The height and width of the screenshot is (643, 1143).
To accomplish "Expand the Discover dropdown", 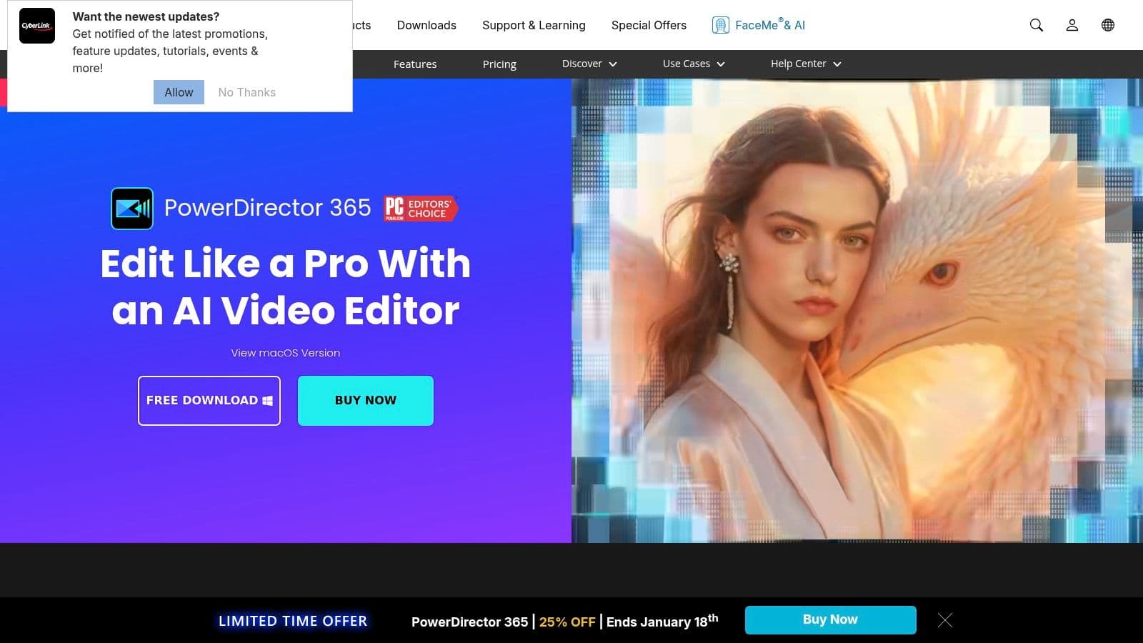I will point(588,64).
